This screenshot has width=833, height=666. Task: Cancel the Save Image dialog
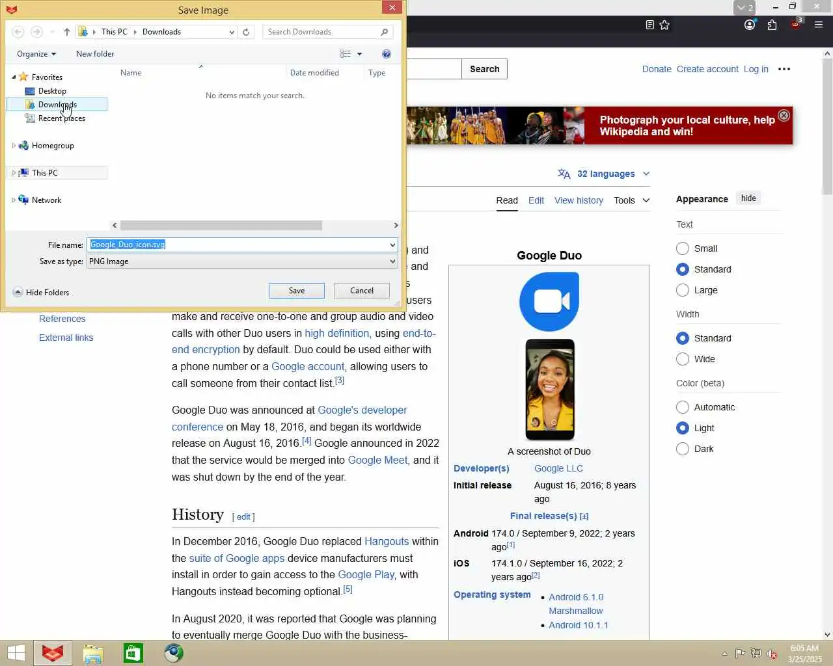[x=362, y=291]
